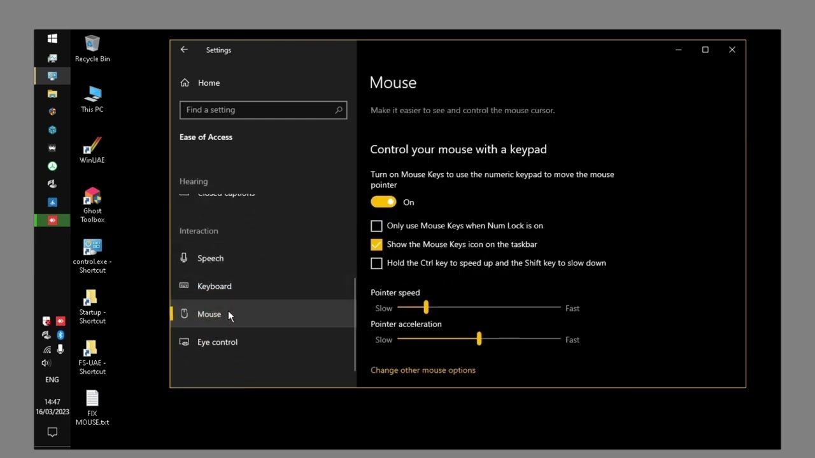The height and width of the screenshot is (458, 815).
Task: Click the Pointer acceleration slider handle
Action: click(x=479, y=340)
